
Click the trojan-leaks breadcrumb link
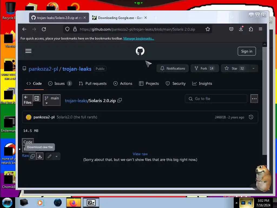[x=76, y=101]
